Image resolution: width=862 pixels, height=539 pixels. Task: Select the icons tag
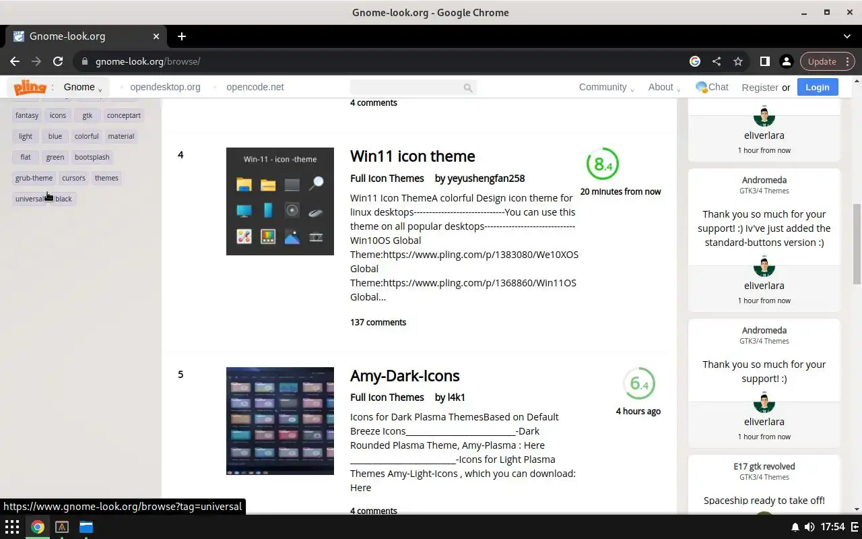(58, 115)
